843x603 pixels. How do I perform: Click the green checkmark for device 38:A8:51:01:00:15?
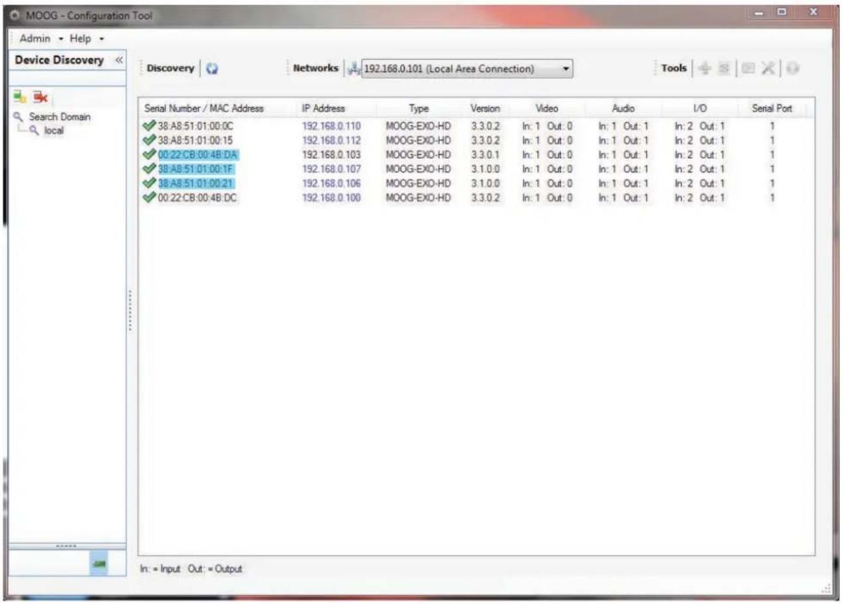[150, 140]
